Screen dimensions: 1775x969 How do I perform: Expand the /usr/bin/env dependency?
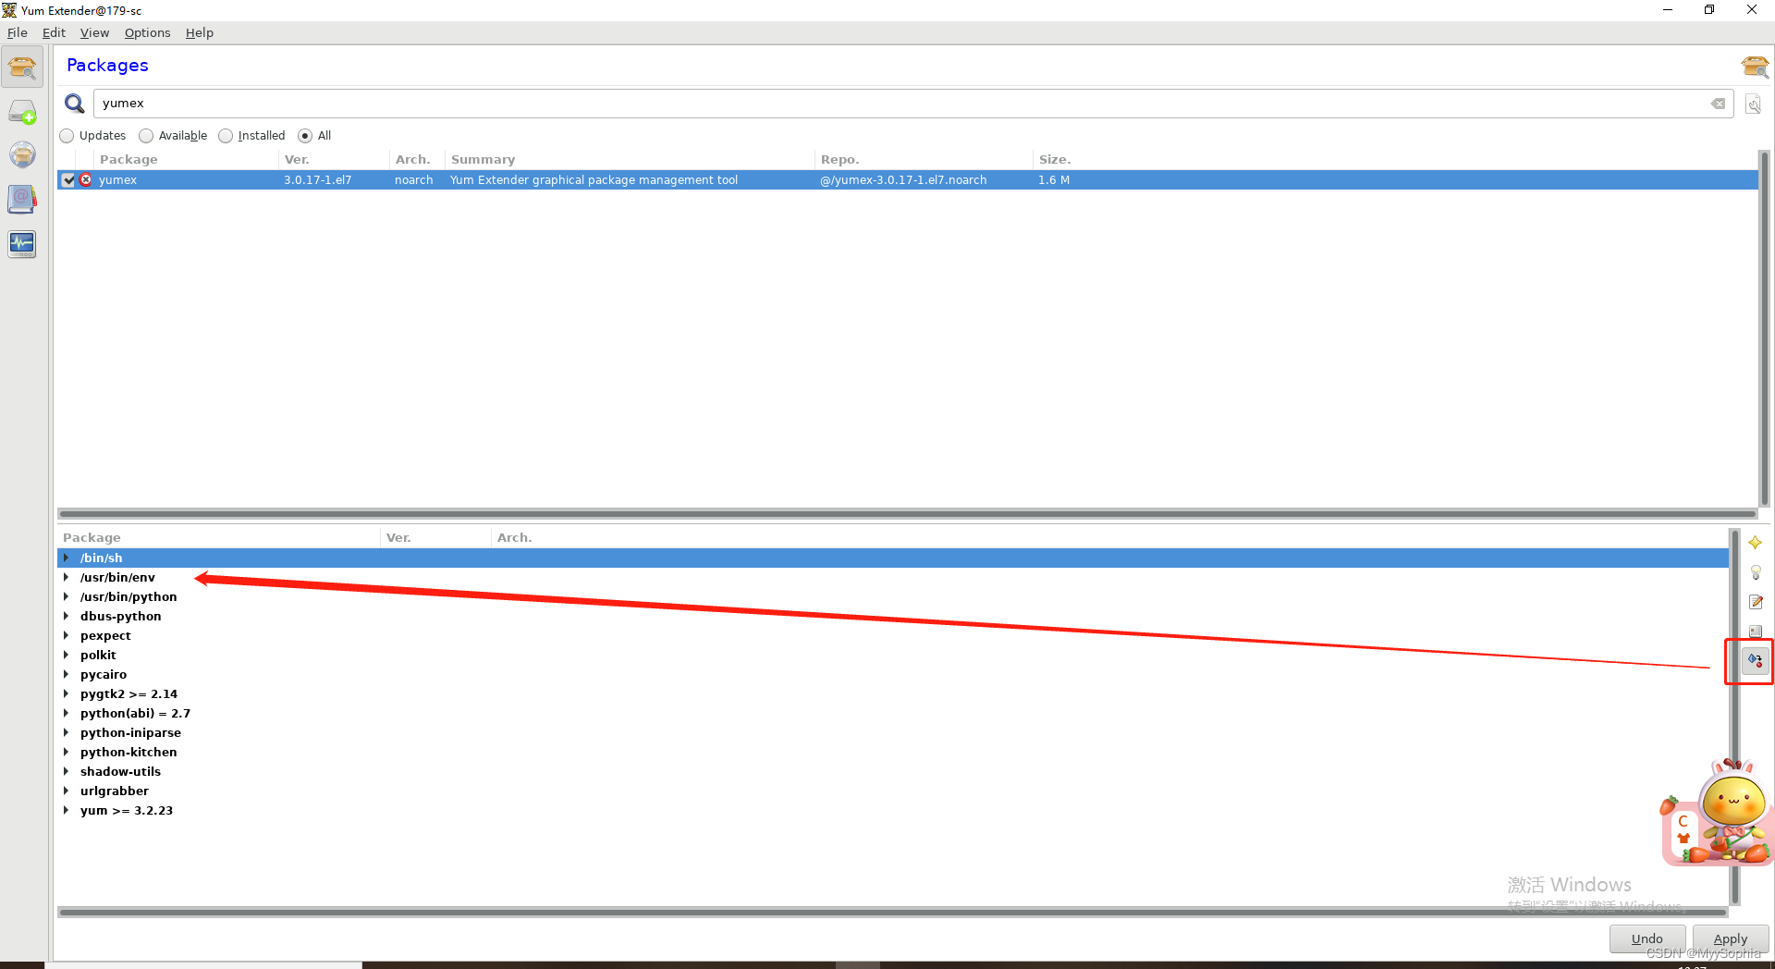point(67,577)
